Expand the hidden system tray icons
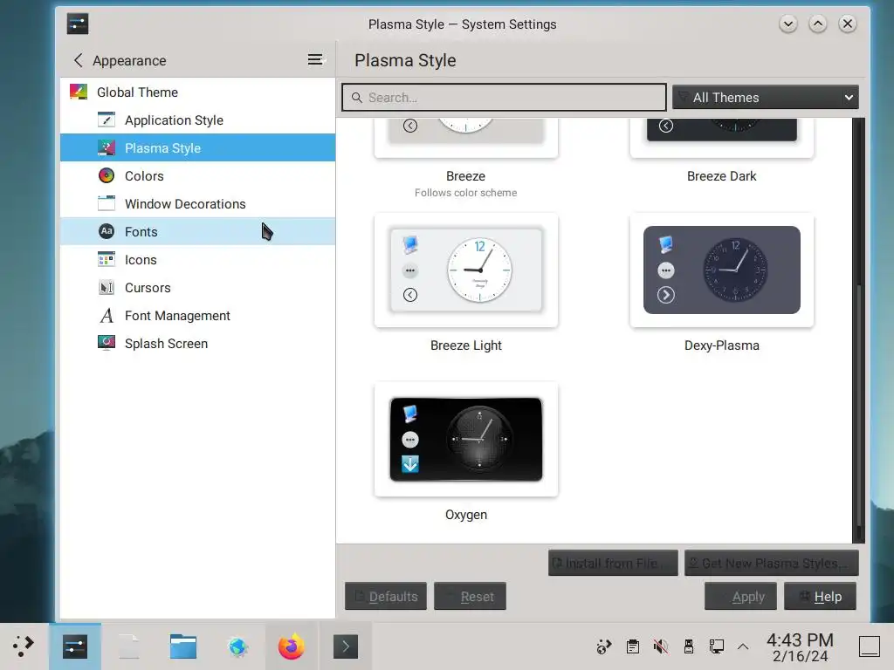 tap(743, 646)
